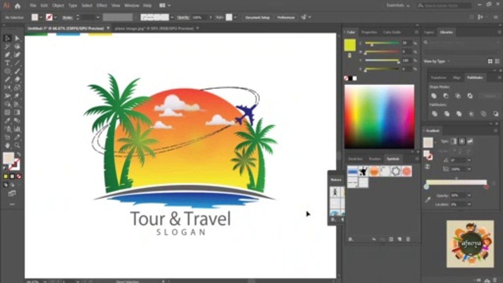
Task: Switch to the Layers tab
Action: click(x=429, y=32)
